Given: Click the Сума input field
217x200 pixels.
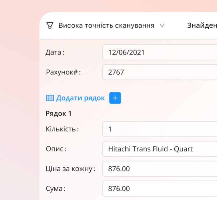Looking at the screenshot, I should tap(160, 189).
